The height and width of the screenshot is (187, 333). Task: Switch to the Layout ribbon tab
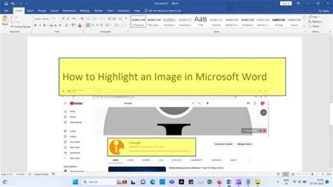tap(54, 11)
